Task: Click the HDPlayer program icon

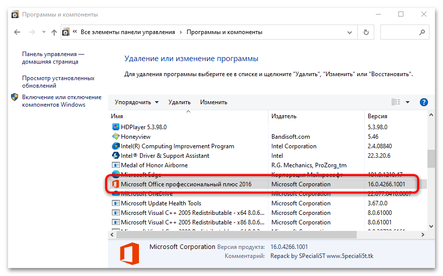Action: [x=116, y=127]
